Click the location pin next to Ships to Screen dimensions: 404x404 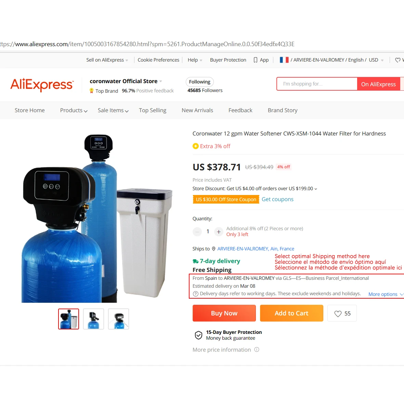click(x=213, y=249)
